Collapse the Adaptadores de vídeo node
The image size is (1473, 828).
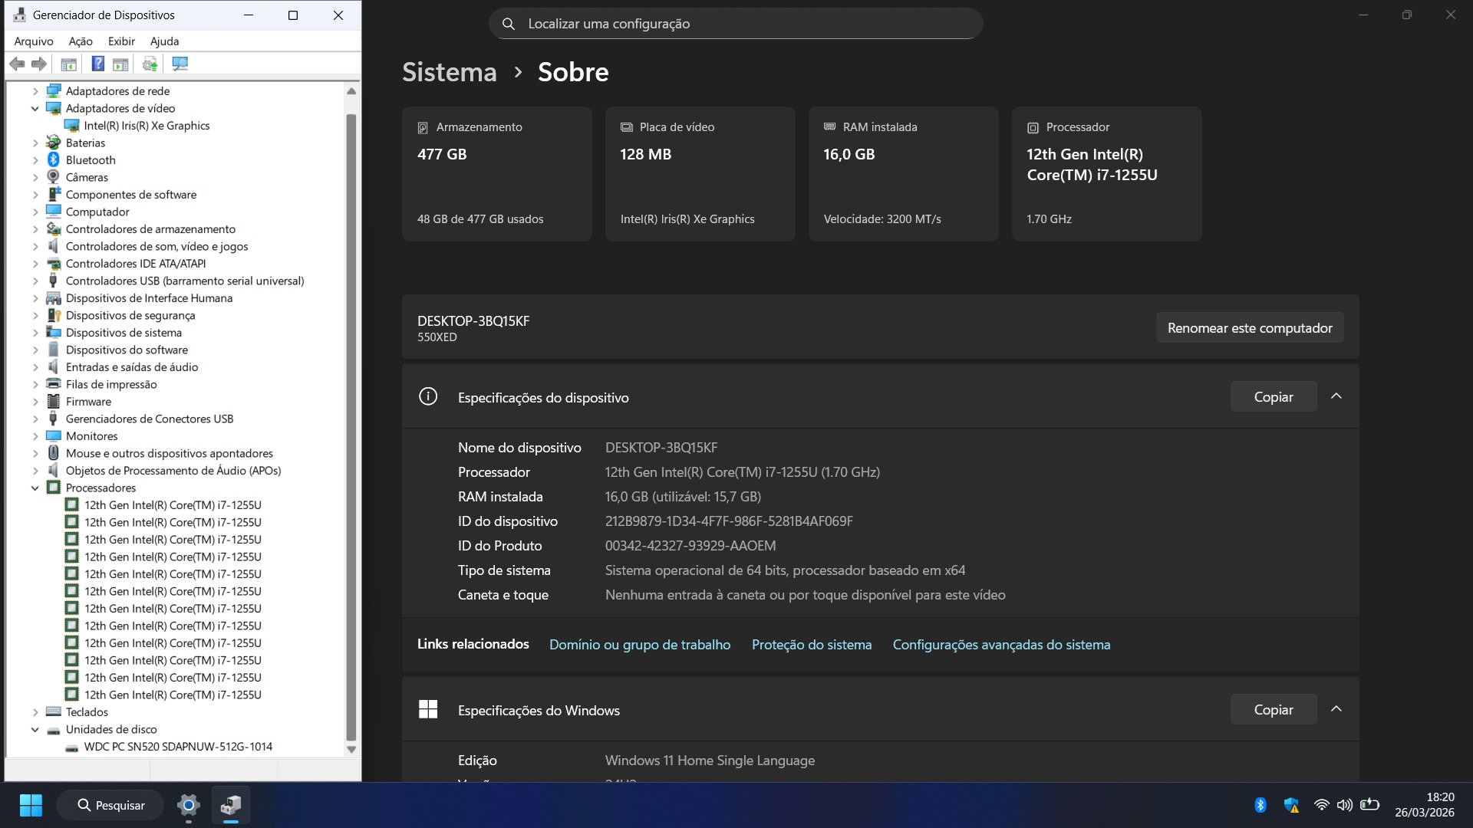point(35,108)
